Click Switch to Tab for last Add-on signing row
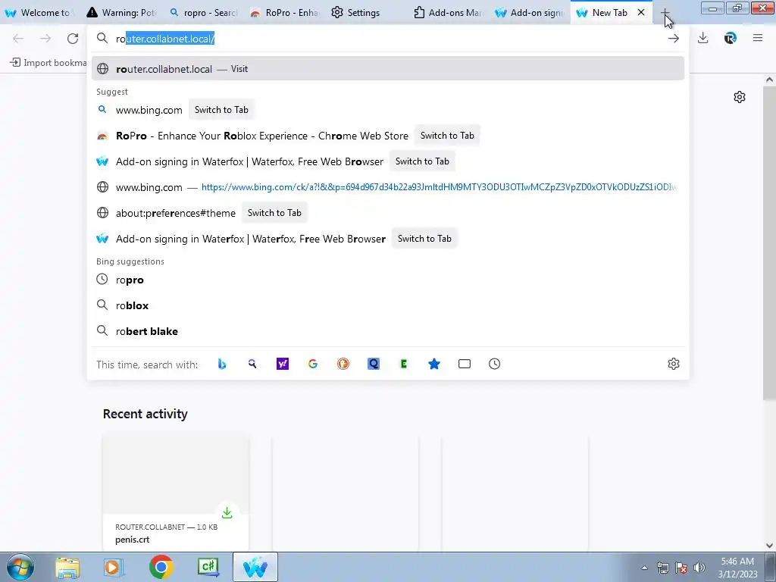This screenshot has height=582, width=776. tap(424, 239)
